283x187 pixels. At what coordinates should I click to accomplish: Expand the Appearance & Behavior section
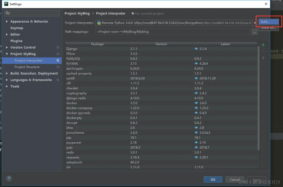click(7, 21)
